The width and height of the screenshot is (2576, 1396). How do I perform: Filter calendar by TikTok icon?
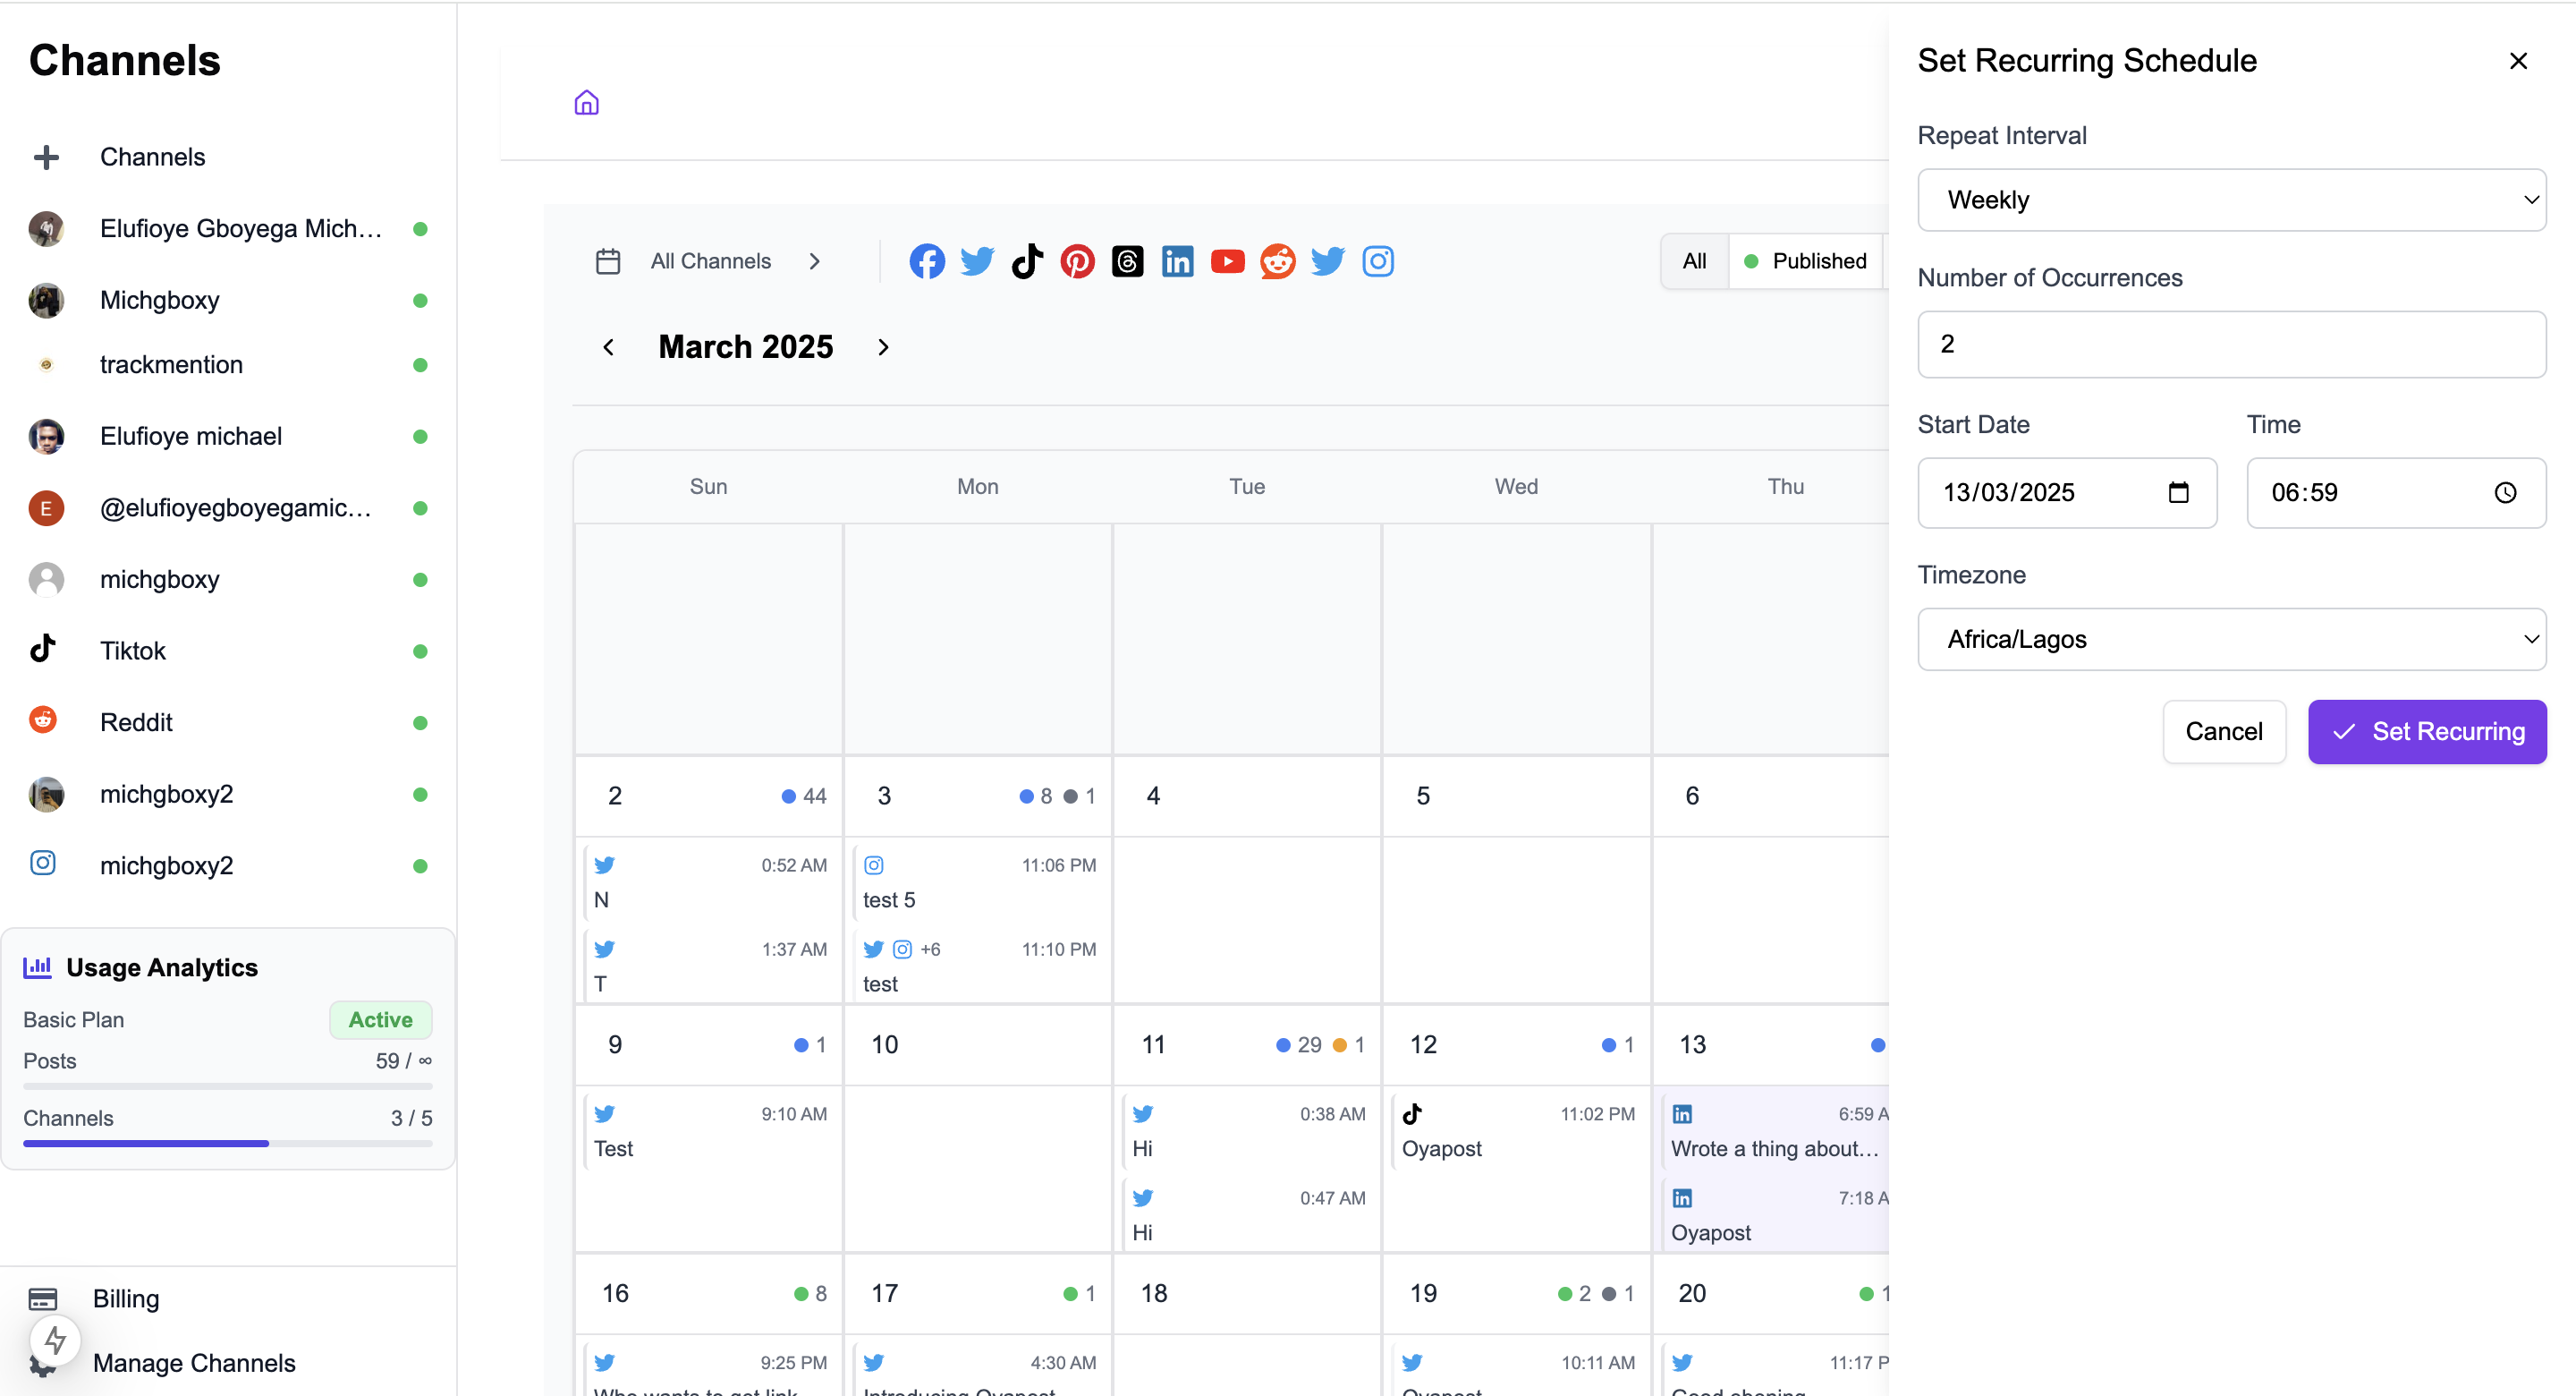(x=1027, y=261)
